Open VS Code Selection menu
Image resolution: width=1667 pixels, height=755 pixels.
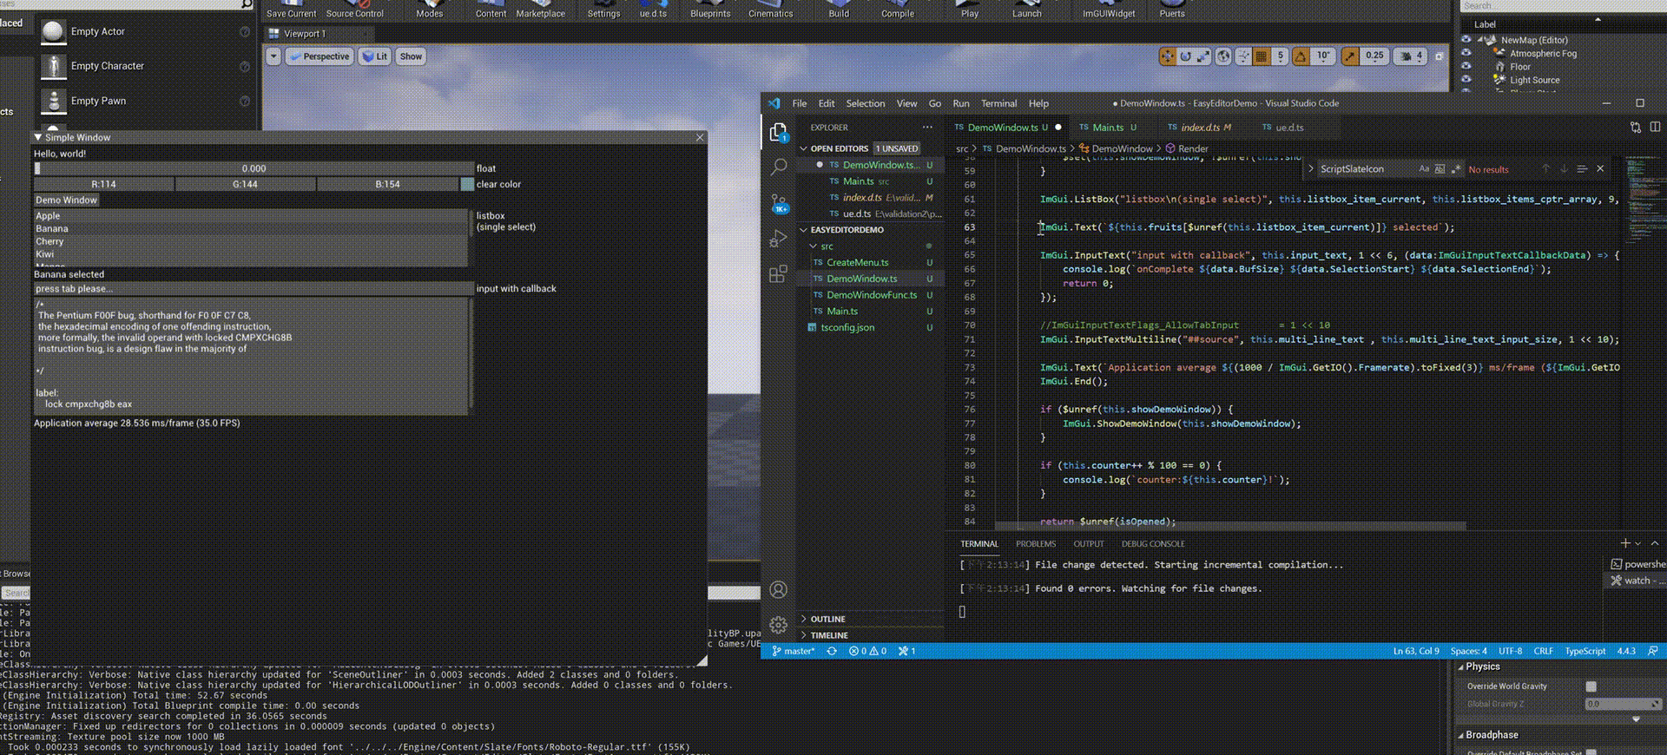click(866, 103)
